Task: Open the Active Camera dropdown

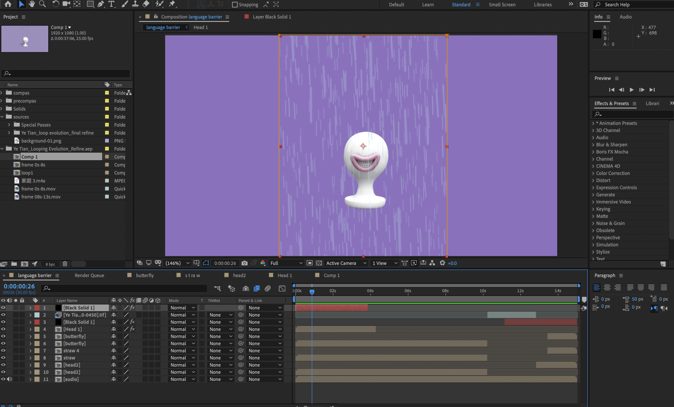Action: 346,263
